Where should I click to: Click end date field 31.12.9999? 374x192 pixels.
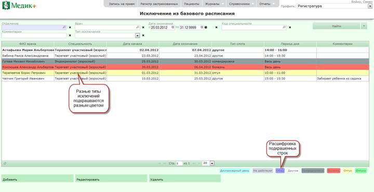click(190, 28)
